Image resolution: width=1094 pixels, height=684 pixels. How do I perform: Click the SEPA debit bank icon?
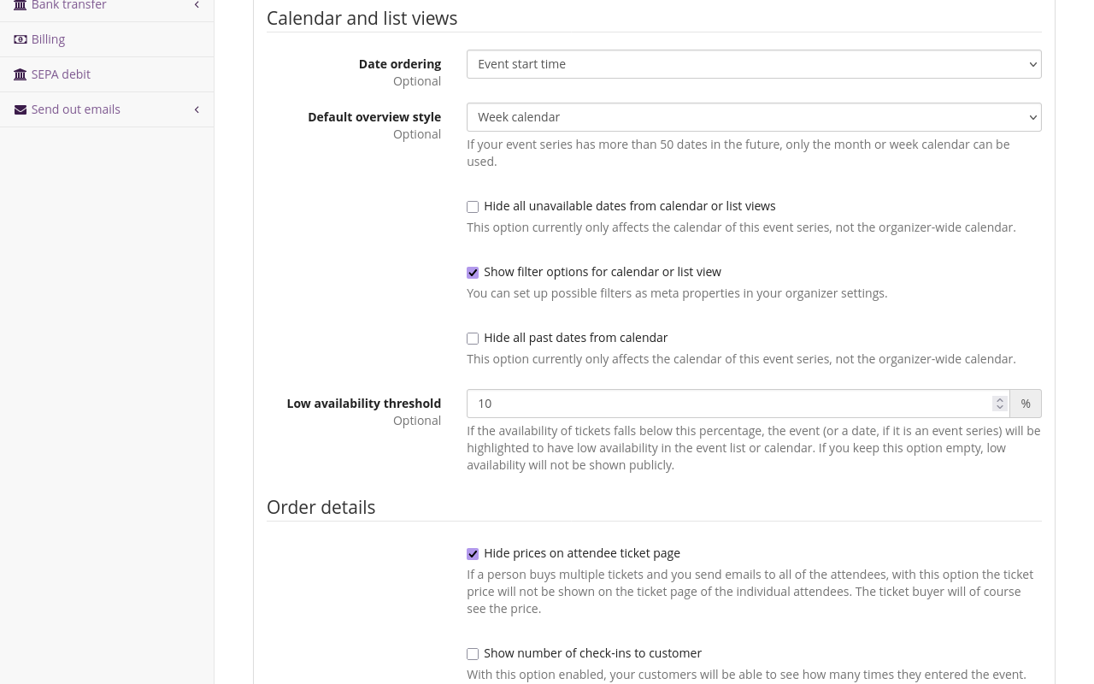pos(21,74)
